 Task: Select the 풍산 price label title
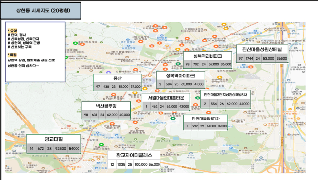coord(117,78)
